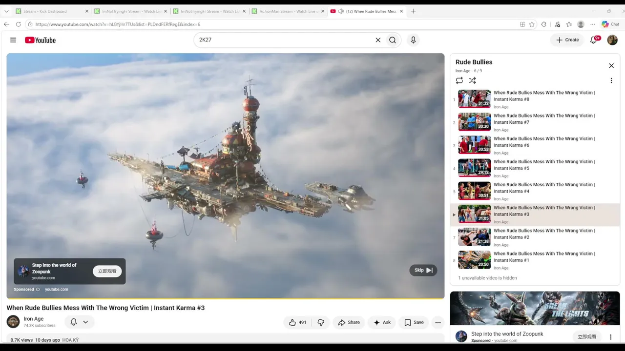Open options for the Zoopunk sidebar ad

[610, 337]
